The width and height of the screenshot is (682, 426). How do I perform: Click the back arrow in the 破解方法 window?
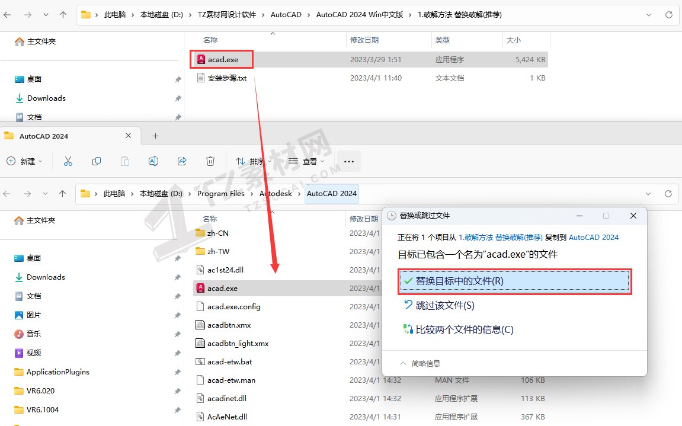coord(7,15)
